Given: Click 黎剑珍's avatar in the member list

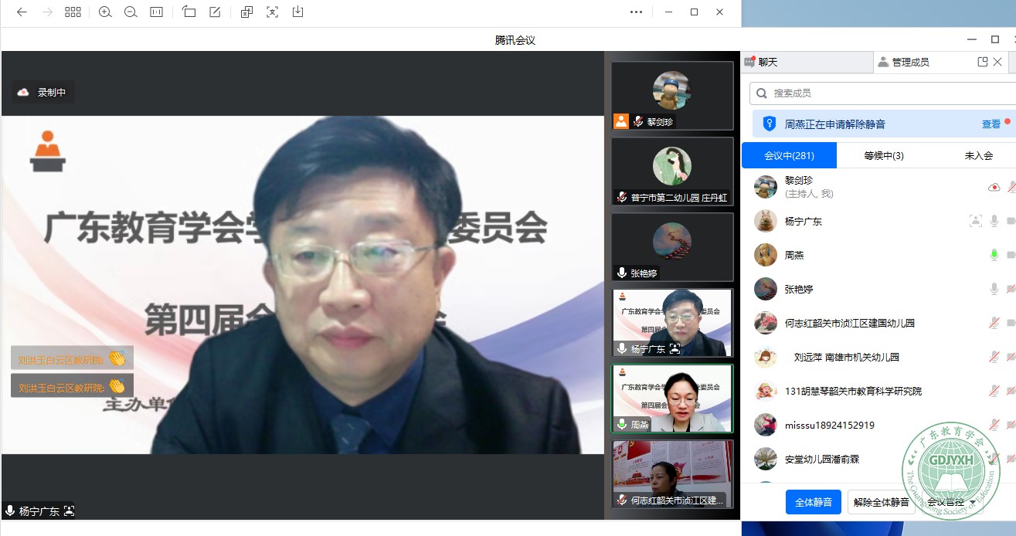Looking at the screenshot, I should (x=766, y=187).
